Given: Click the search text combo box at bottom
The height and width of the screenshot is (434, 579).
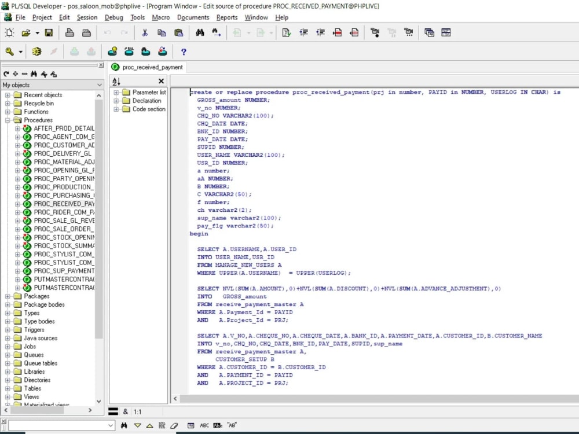Looking at the screenshot, I should [x=62, y=425].
